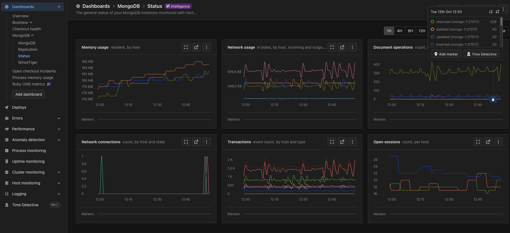The height and width of the screenshot is (233, 510).
Task: Open the Network usage kebab menu
Action: click(x=352, y=47)
